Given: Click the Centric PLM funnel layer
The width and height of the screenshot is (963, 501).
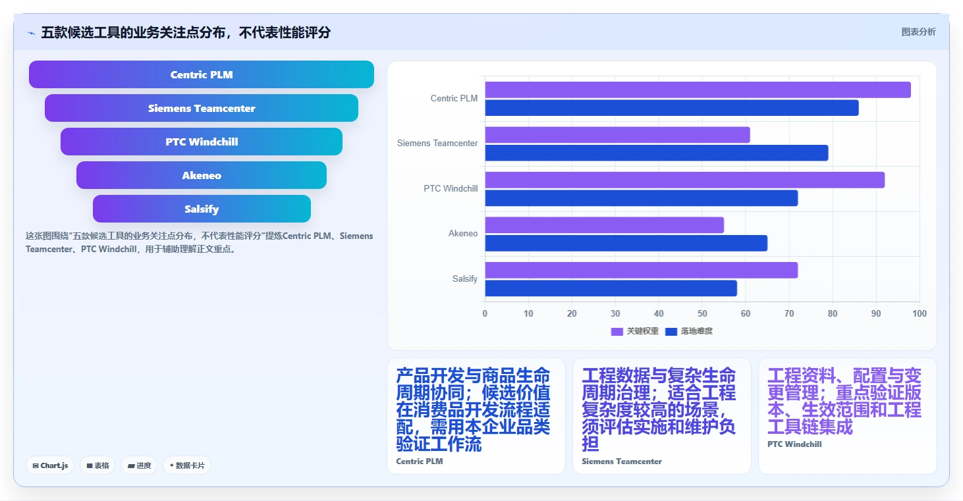Looking at the screenshot, I should click(202, 74).
